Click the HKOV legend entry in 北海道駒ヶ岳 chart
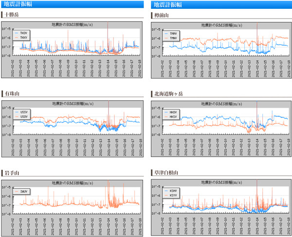The width and height of the screenshot is (292, 237). coord(172,112)
